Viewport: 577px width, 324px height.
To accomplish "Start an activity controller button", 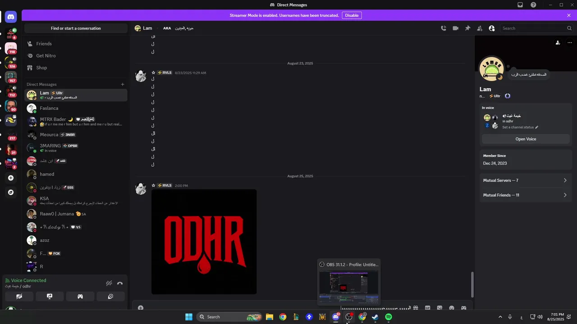I will click(80, 296).
